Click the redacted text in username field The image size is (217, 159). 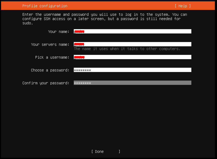(x=79, y=57)
